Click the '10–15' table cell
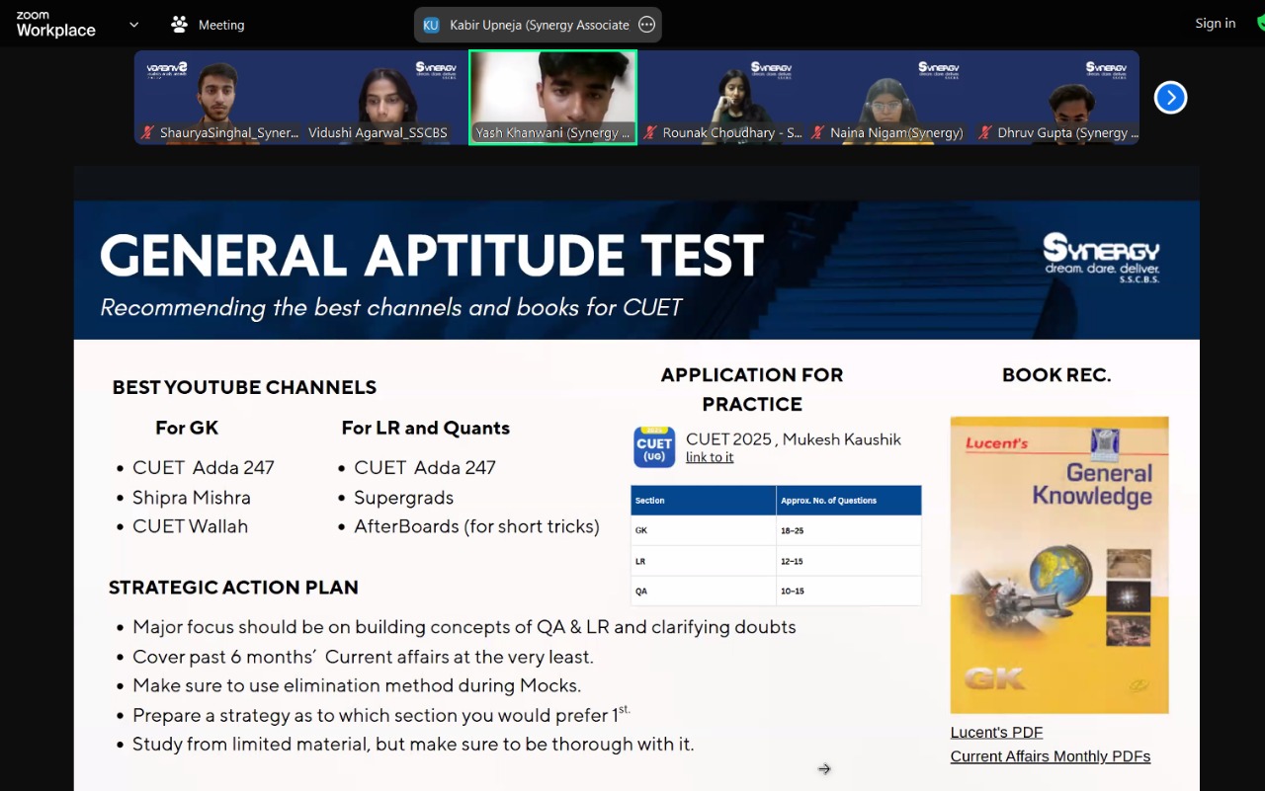 849,591
